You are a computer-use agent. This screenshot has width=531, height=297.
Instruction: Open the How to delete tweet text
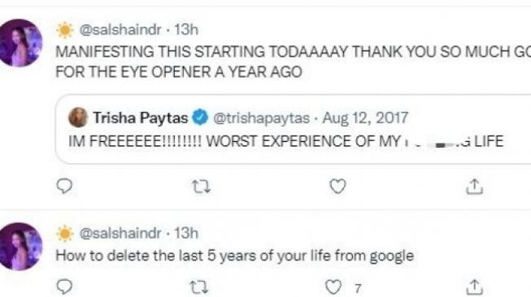point(235,256)
